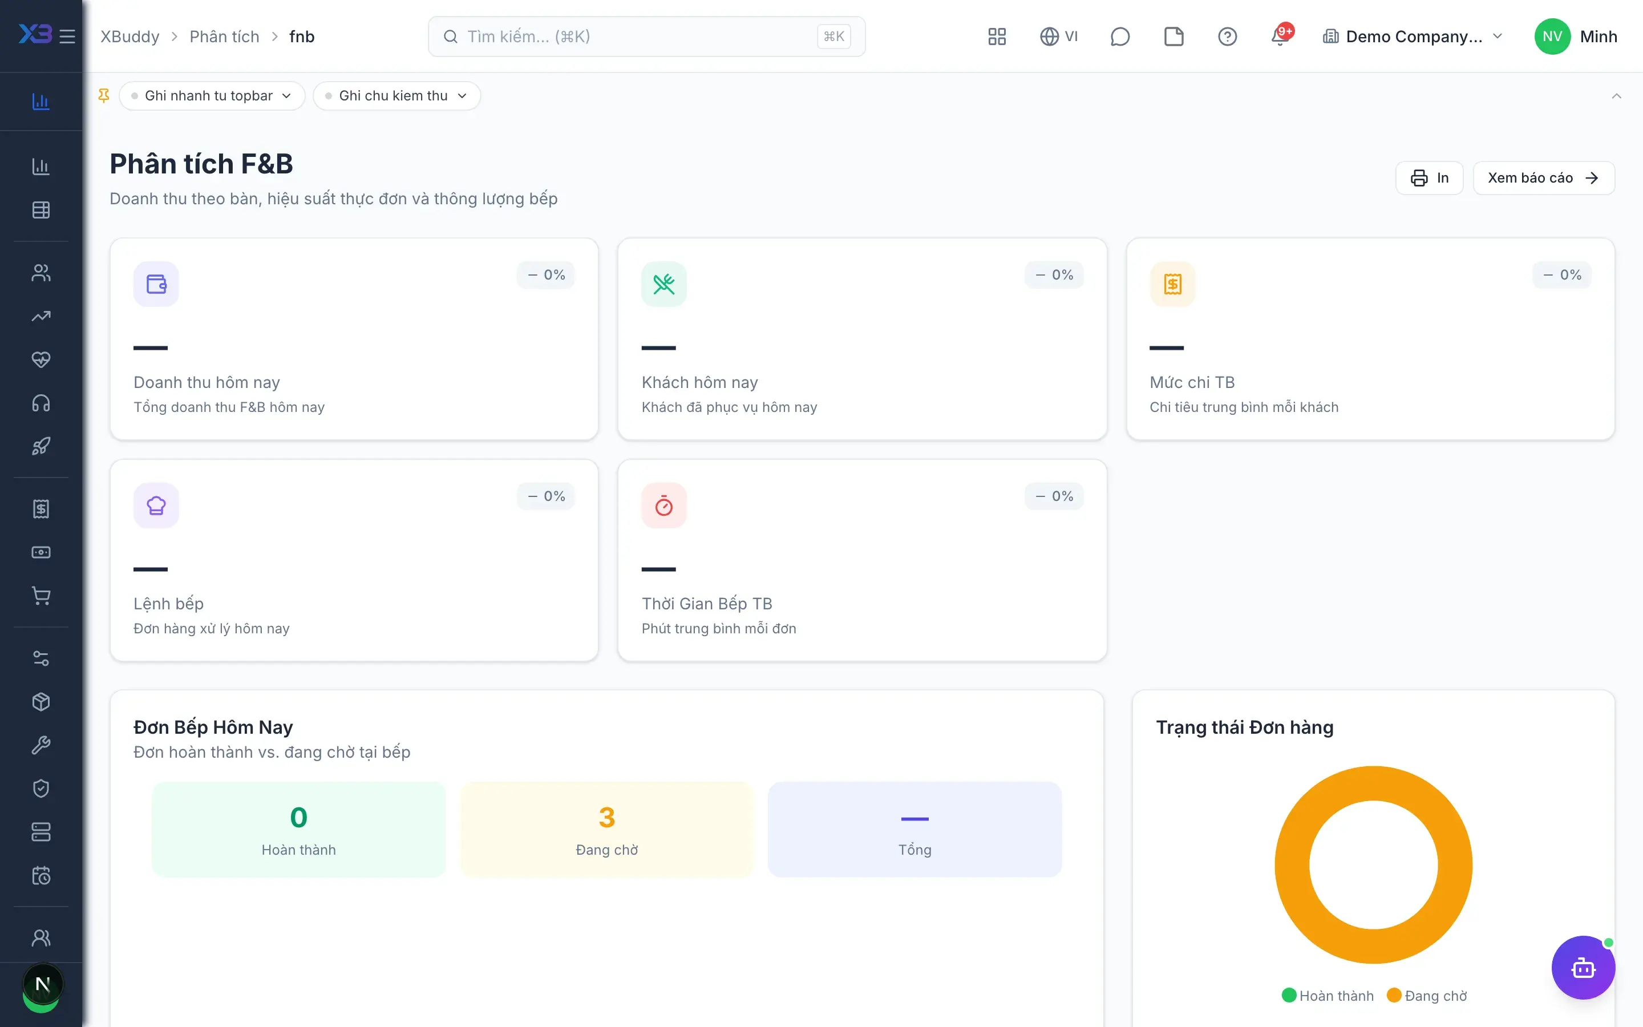Expand the 'Ghi chu kiem thu' dropdown
This screenshot has height=1027, width=1643.
click(x=396, y=96)
